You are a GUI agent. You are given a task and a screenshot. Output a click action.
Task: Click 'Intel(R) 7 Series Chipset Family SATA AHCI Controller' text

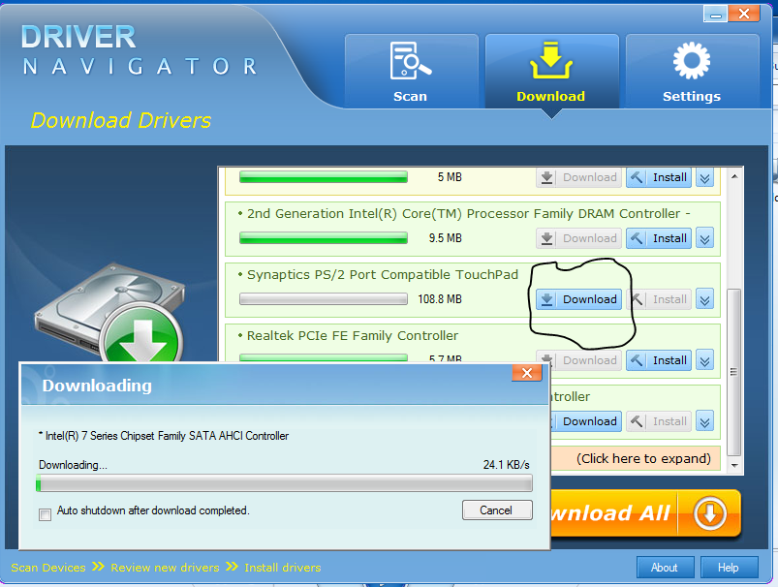[x=167, y=436]
